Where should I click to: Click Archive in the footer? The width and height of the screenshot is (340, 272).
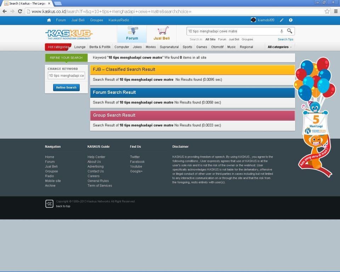point(50,186)
